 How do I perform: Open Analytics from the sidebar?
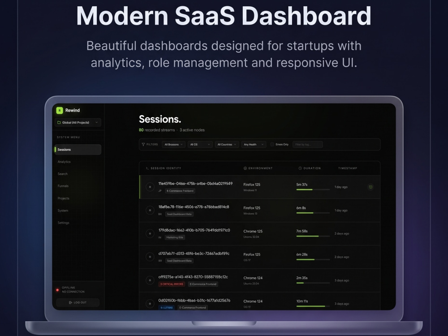pyautogui.click(x=64, y=162)
